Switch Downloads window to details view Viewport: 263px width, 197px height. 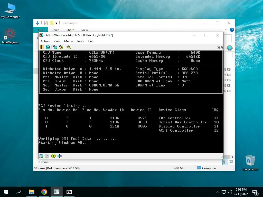(225, 162)
